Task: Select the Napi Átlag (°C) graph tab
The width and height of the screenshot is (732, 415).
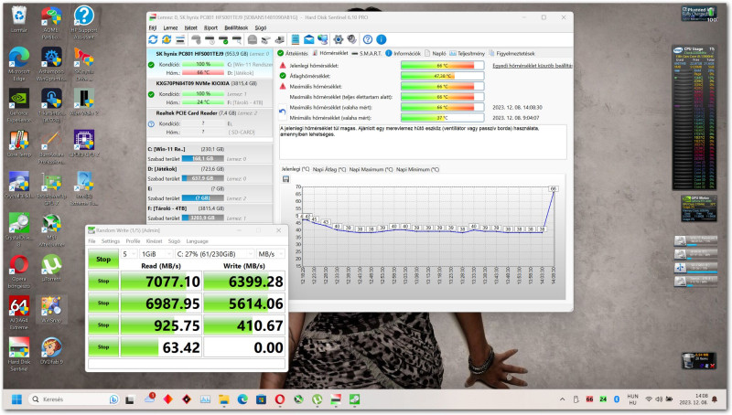Action: (x=329, y=170)
